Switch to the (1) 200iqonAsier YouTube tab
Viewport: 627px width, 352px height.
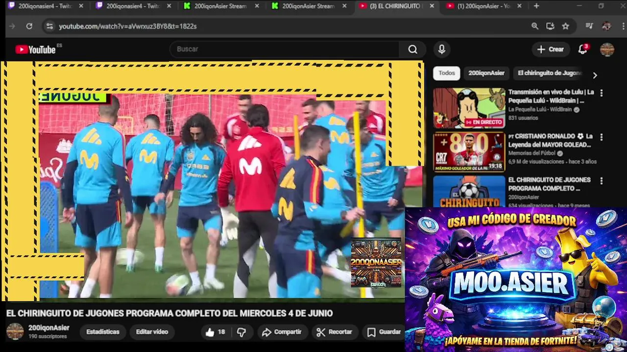pos(484,6)
